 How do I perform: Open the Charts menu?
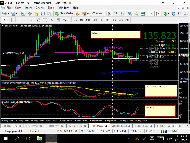point(40,8)
